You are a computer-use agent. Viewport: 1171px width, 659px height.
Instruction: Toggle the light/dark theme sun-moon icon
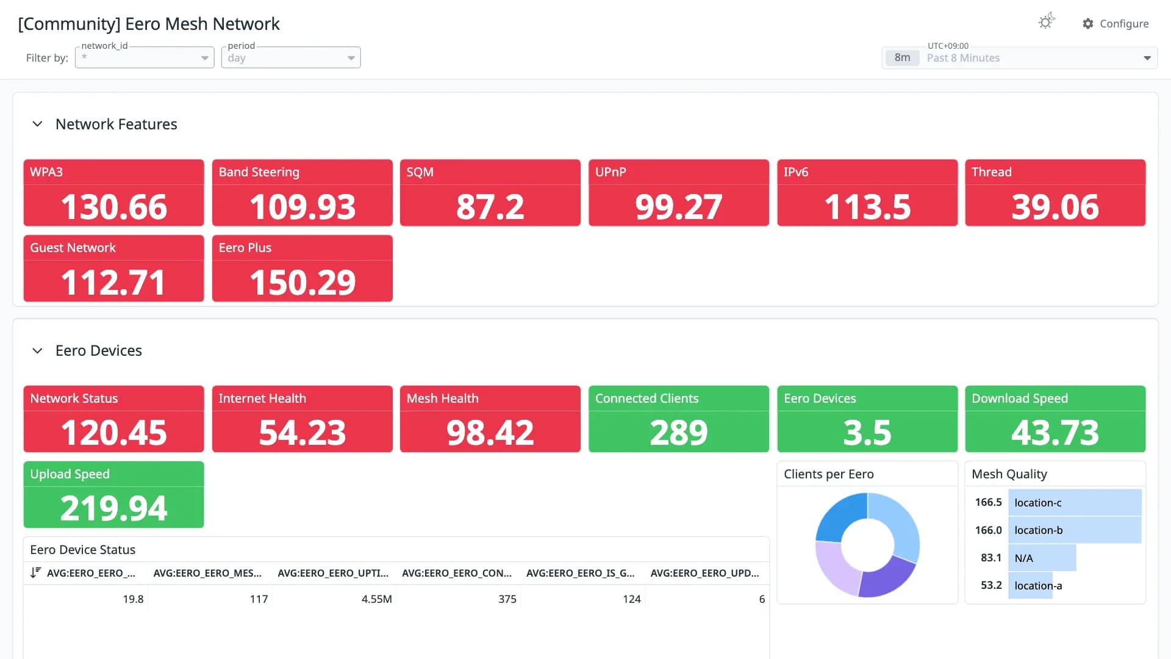[x=1047, y=22]
